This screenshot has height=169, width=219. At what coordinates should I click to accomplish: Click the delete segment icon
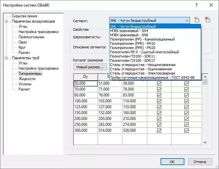click(x=207, y=20)
